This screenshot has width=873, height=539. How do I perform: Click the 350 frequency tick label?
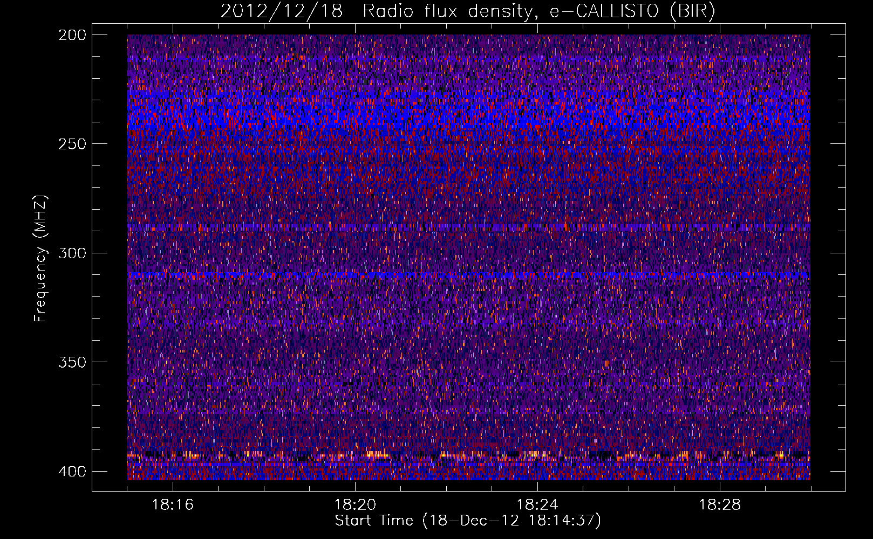pos(72,362)
